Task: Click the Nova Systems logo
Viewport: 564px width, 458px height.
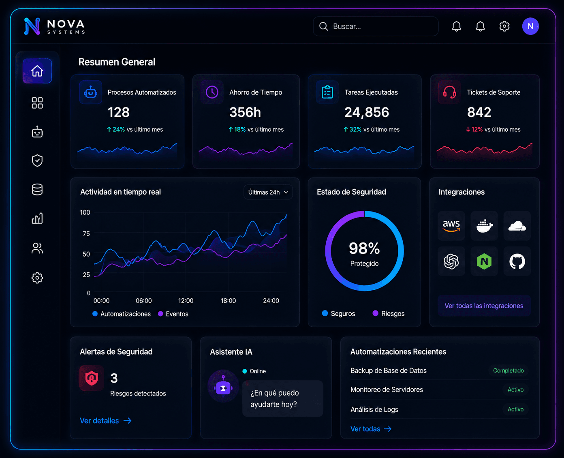Action: [x=54, y=26]
